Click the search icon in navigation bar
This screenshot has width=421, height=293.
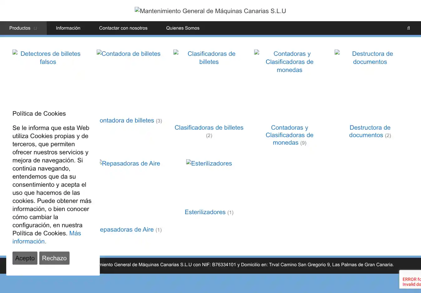tap(408, 28)
